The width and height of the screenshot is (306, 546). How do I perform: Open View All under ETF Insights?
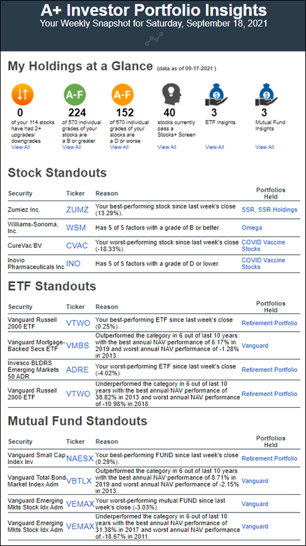(x=215, y=147)
